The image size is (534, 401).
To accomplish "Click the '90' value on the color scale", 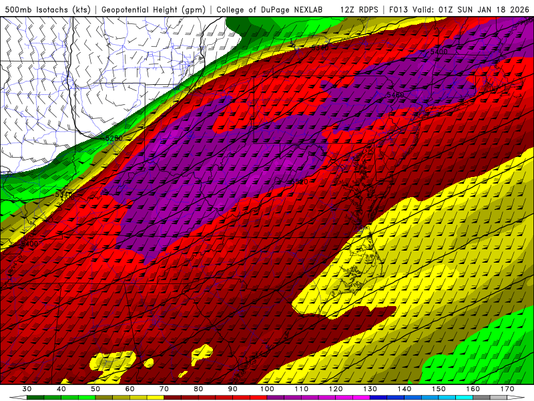I will (x=232, y=389).
